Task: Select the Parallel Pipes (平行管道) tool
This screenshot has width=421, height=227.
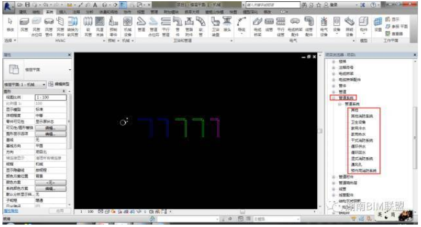Action: 166,26
